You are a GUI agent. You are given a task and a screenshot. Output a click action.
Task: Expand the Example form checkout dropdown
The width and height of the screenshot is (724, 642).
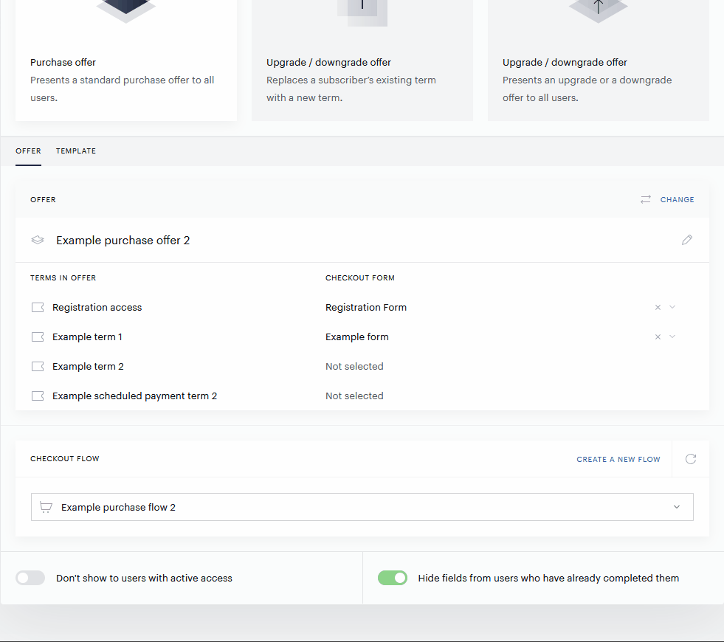(672, 337)
